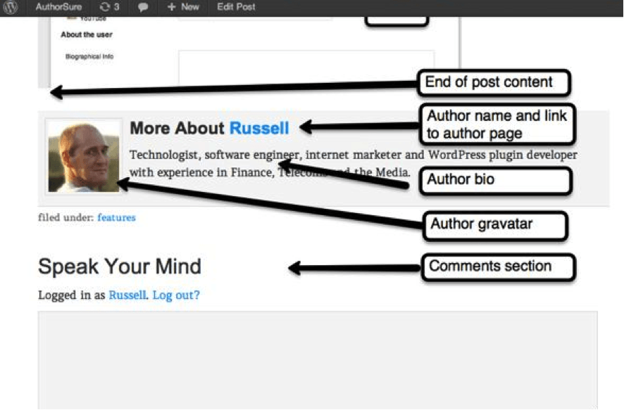Click the WordPress logo in admin bar

pyautogui.click(x=11, y=7)
